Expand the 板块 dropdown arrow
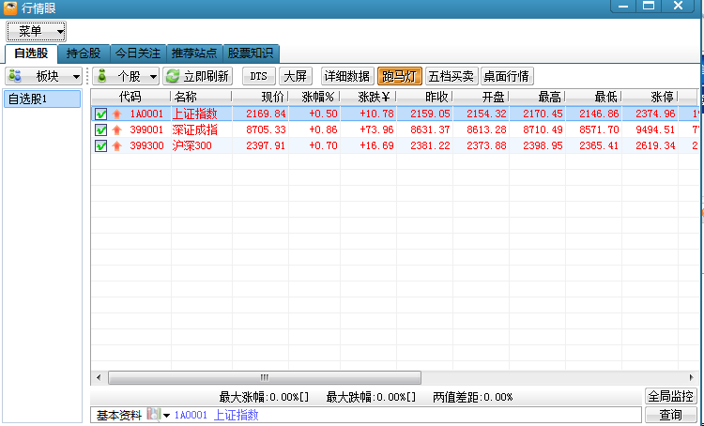Image resolution: width=704 pixels, height=426 pixels. click(x=76, y=77)
